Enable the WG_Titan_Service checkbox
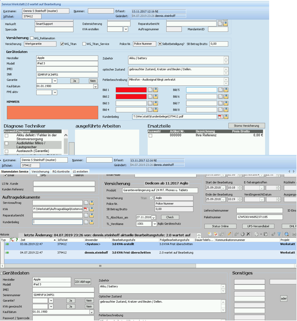 [x=84, y=44]
